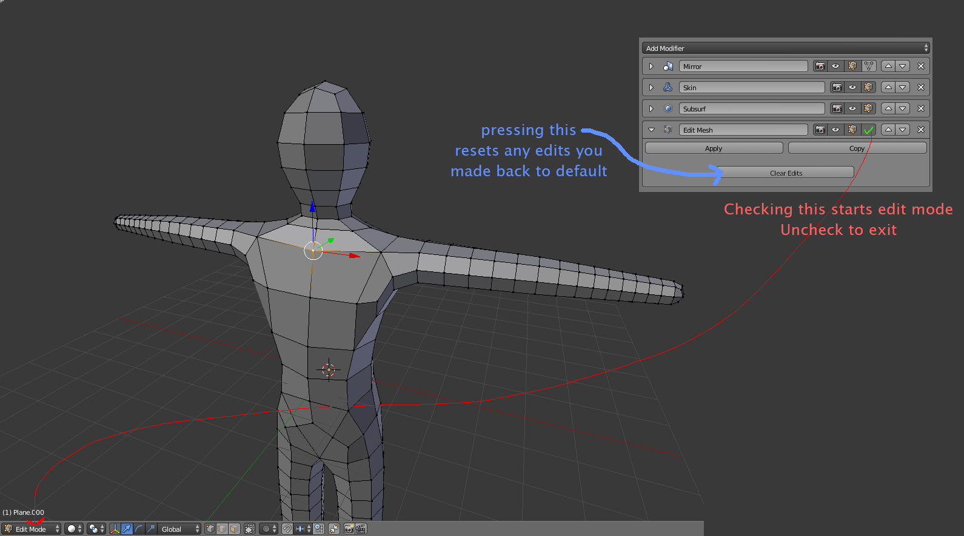Toggle automatic vertex merge icon
The width and height of the screenshot is (964, 536).
click(x=334, y=529)
